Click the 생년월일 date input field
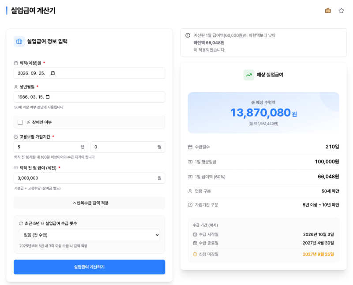 pos(90,97)
